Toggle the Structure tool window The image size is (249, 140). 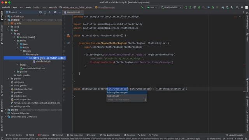2,90
